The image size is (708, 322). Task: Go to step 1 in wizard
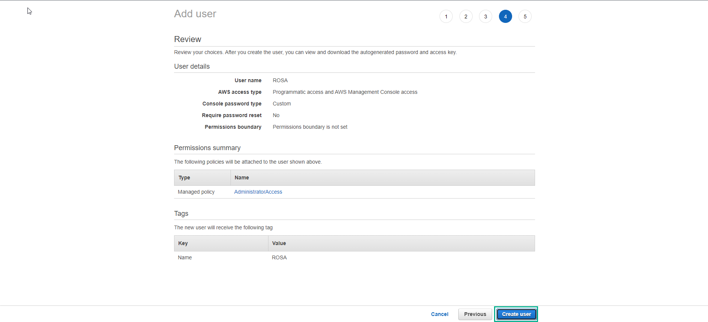pyautogui.click(x=446, y=17)
